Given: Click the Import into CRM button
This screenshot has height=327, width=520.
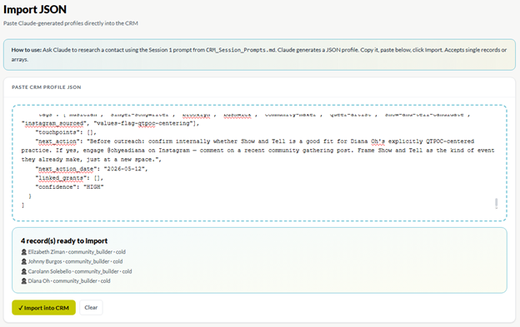Looking at the screenshot, I should 44,308.
